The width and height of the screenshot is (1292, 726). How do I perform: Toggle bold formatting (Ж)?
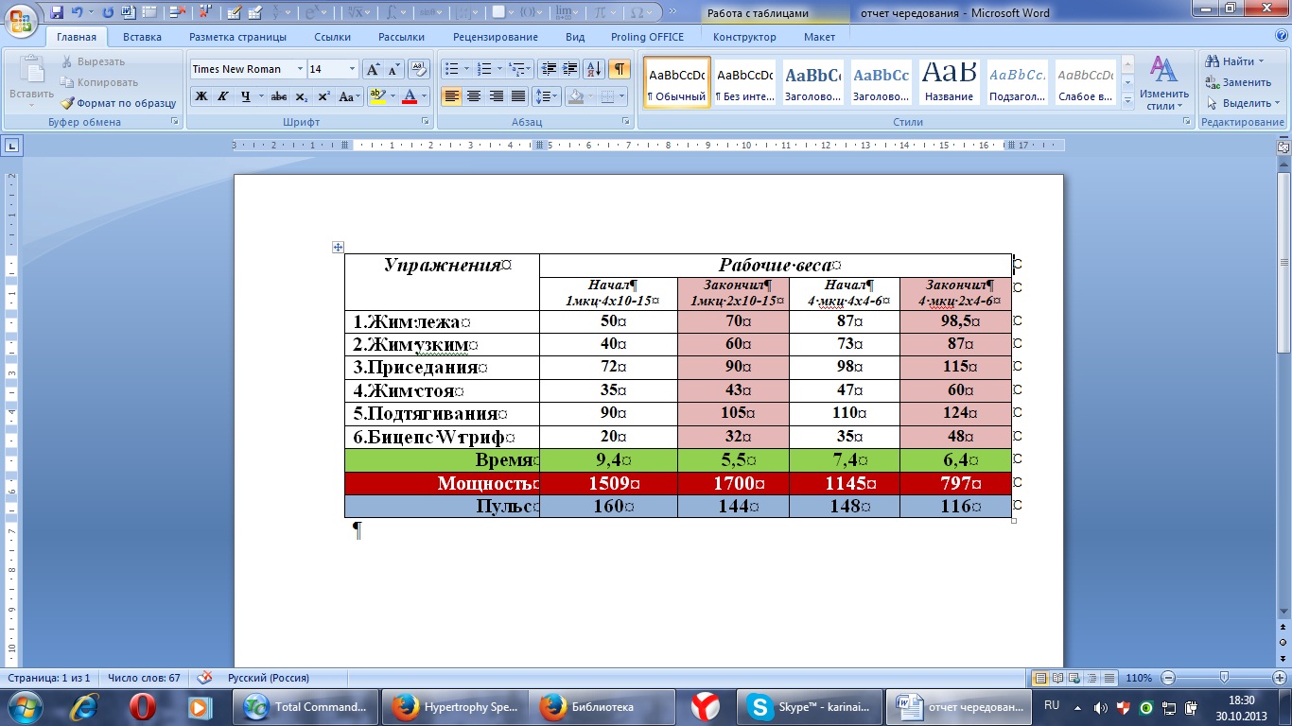pyautogui.click(x=201, y=96)
